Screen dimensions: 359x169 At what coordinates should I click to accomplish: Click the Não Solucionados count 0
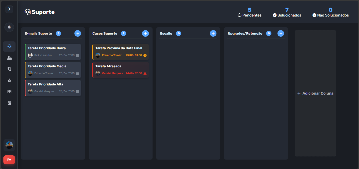tap(331, 10)
